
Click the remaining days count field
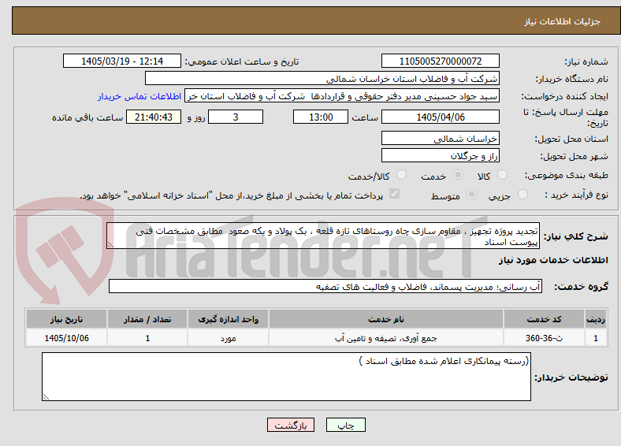tap(236, 117)
